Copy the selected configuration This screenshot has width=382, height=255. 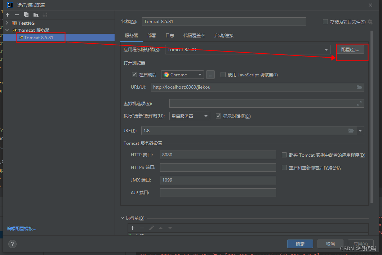click(x=26, y=15)
